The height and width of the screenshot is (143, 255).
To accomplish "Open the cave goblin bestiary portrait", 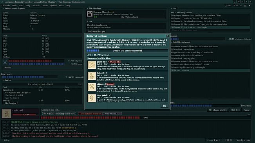I will click(x=92, y=98).
